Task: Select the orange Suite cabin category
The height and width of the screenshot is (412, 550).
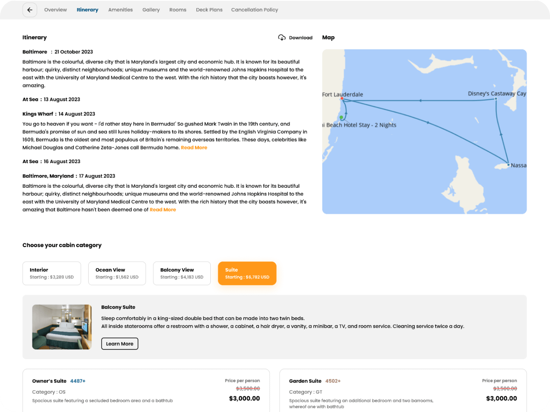Action: pos(247,273)
